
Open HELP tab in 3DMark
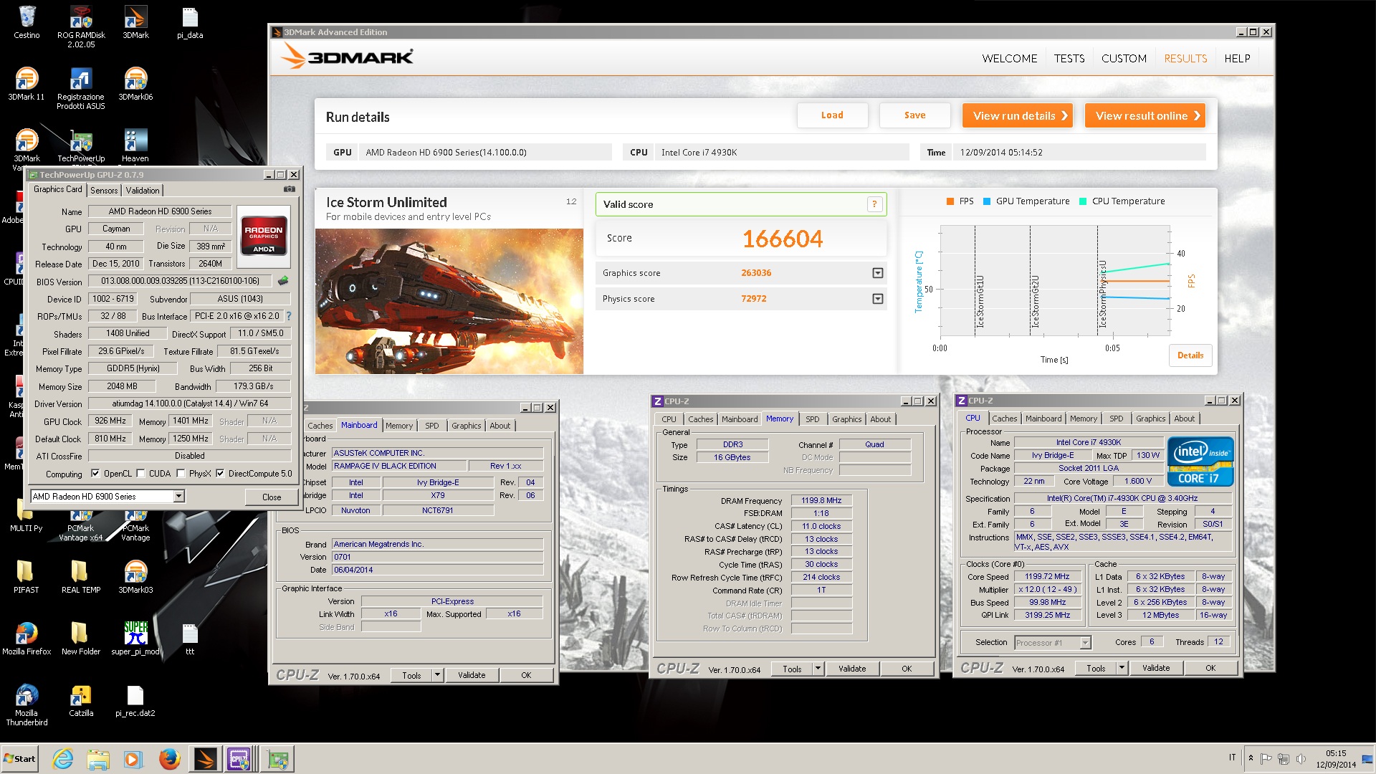[1237, 59]
